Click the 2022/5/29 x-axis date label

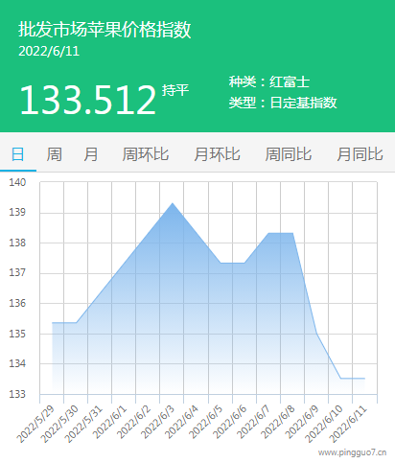pyautogui.click(x=35, y=424)
